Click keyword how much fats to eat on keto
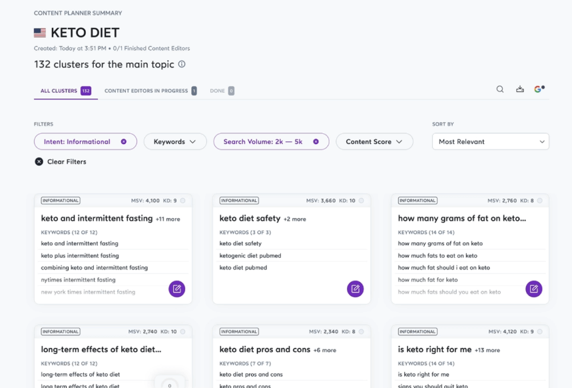572x388 pixels. 437,256
